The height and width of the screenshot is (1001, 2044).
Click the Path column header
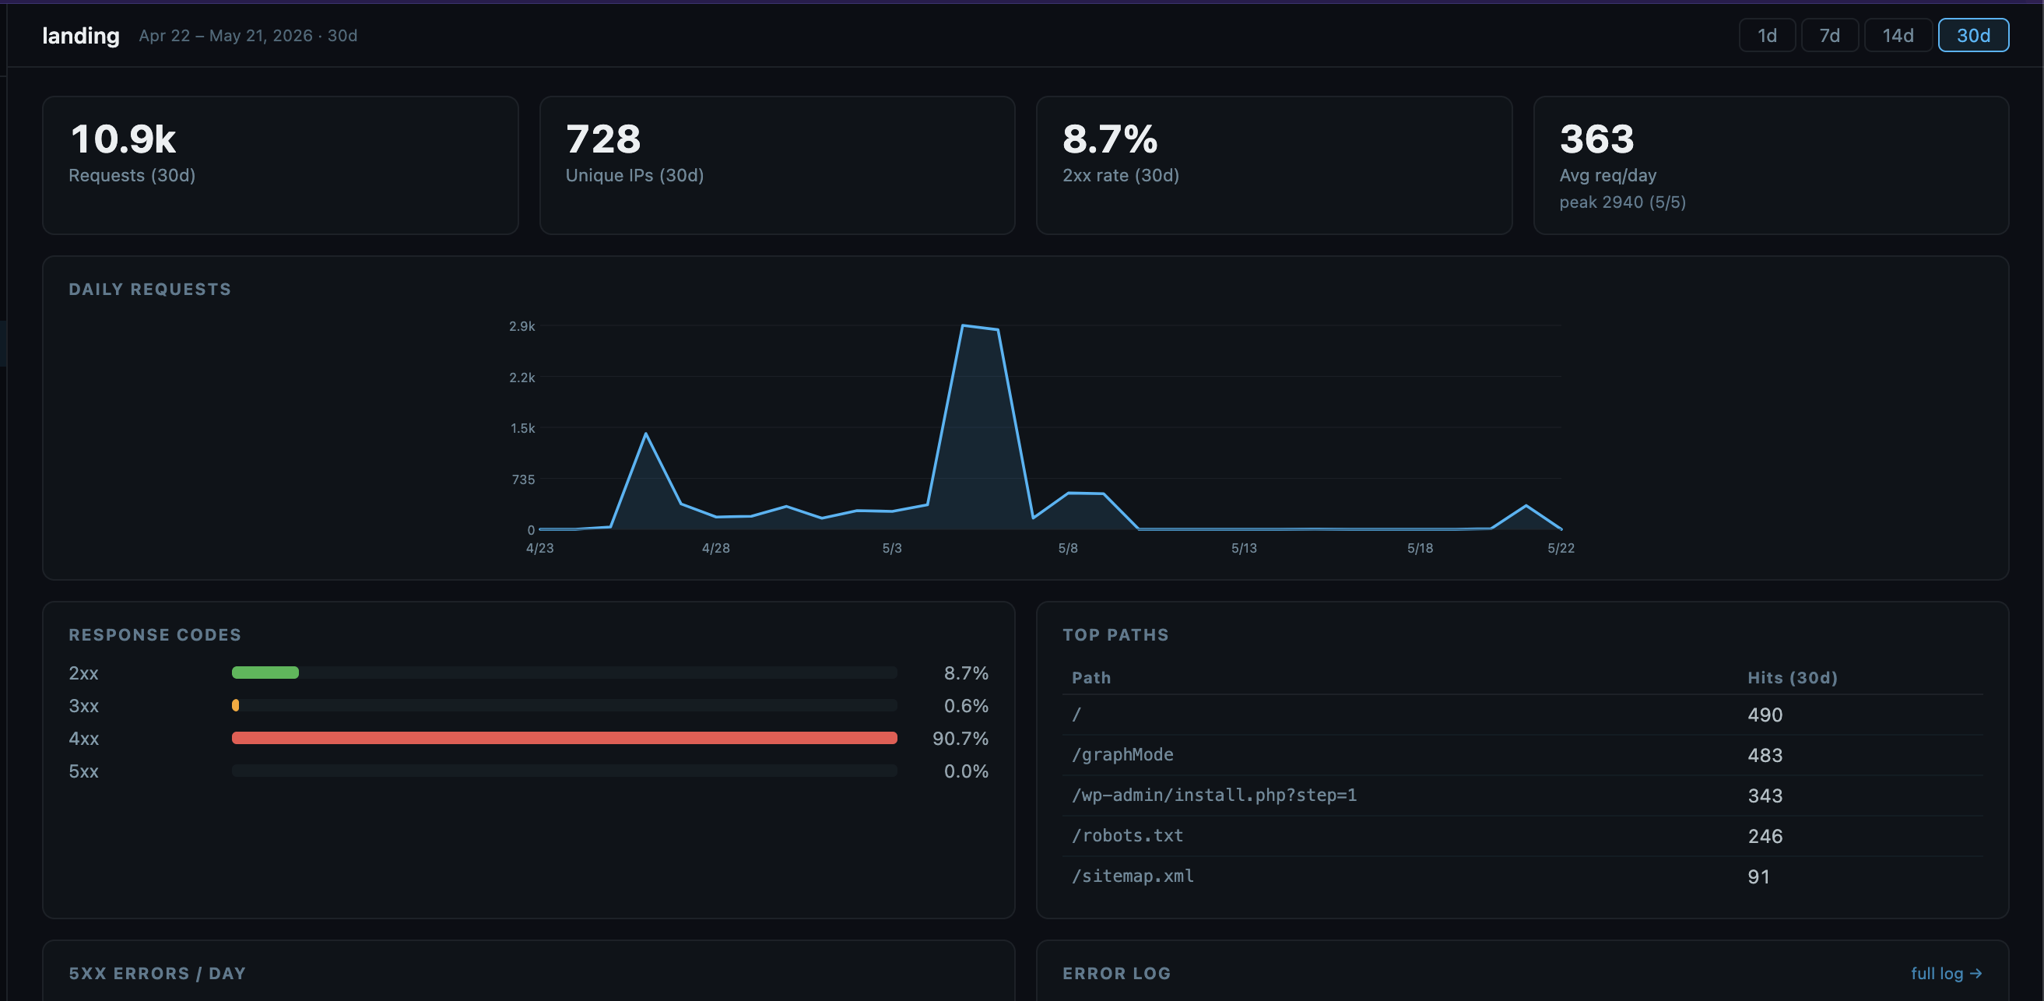click(x=1091, y=677)
